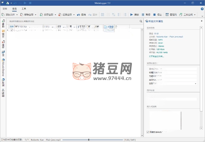Open the 管理列 column manager
Image resolution: width=205 pixels, height=142 pixels.
pos(171,15)
